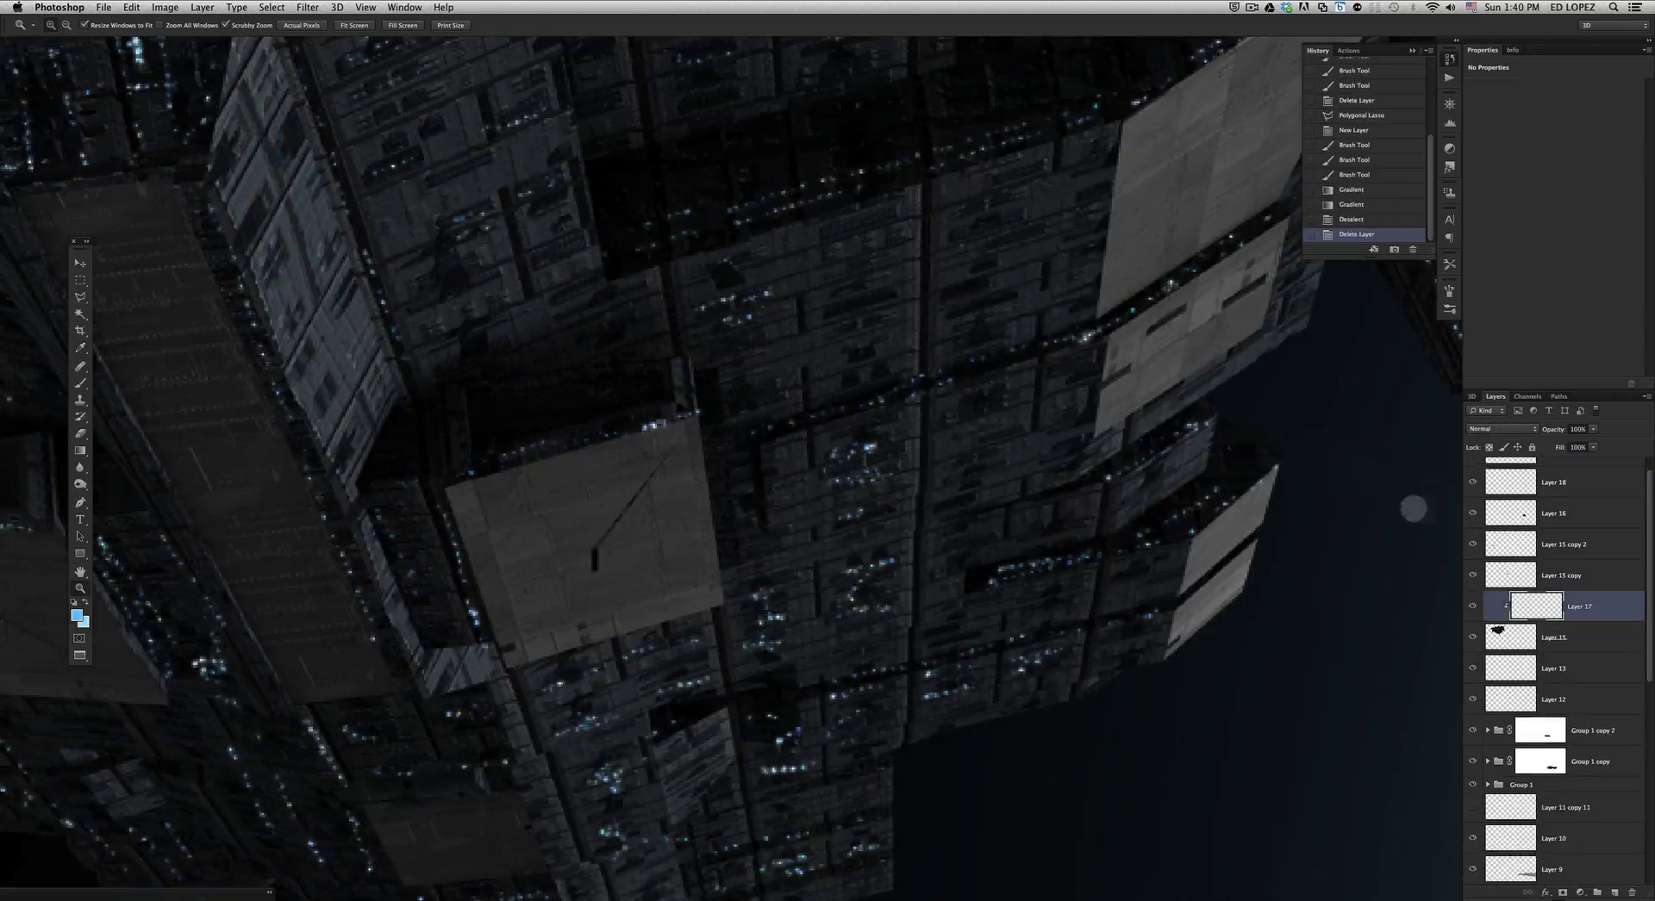
Task: Open 3D workspace switcher dropdown
Action: tap(1614, 25)
